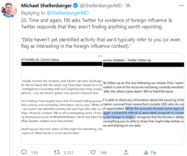This screenshot has height=156, width=187.
Task: Click the 139 replies count
Action: (x=34, y=152)
